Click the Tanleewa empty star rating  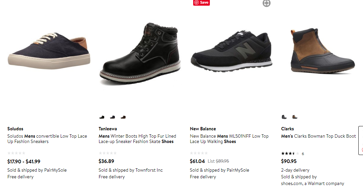tap(108, 153)
